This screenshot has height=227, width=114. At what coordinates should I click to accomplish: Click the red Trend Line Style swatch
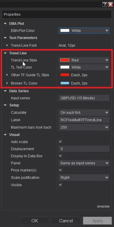tap(65, 60)
